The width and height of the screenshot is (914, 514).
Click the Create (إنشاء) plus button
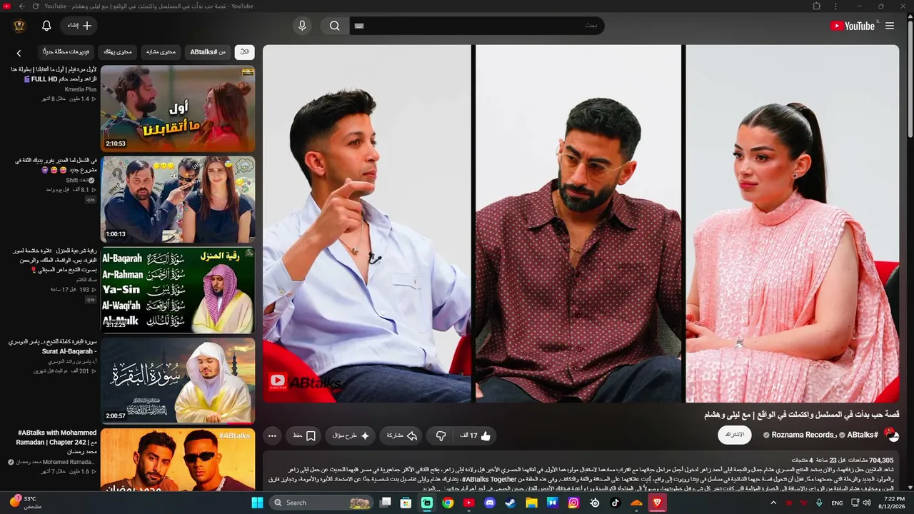point(79,26)
